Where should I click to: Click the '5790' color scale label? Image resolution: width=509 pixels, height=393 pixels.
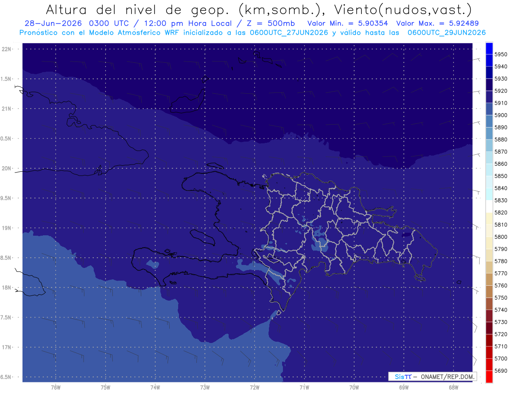point(501,249)
